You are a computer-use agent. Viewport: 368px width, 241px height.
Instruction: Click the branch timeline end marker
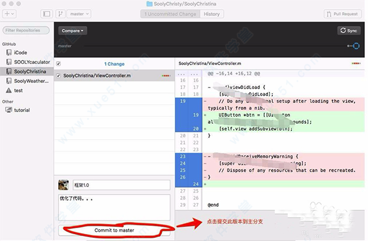tap(356, 46)
